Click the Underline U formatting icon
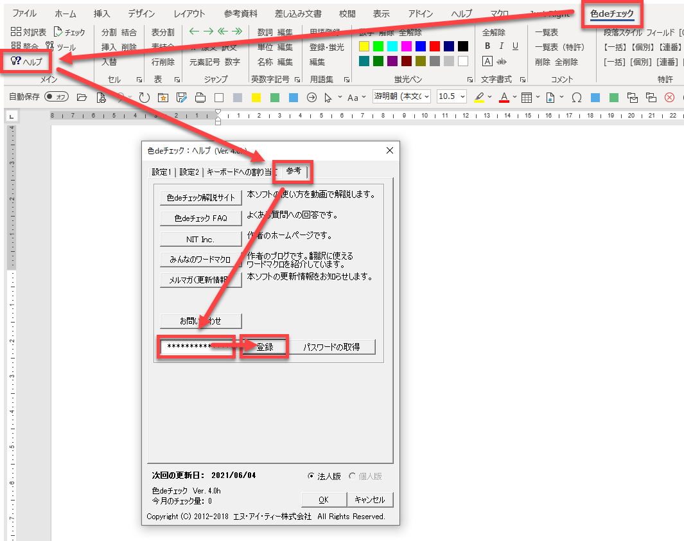684x541 pixels. 516,46
